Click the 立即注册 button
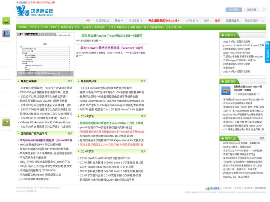This screenshot has height=202, width=270. [x=251, y=10]
